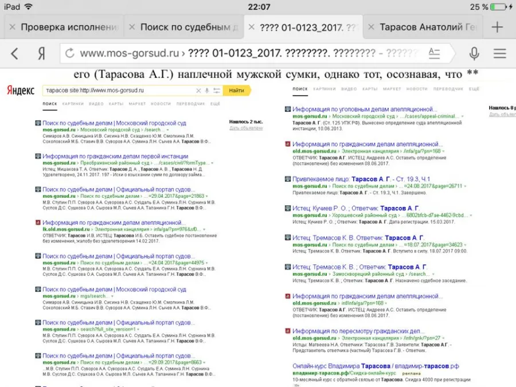Clear the search query with the X icon

pyautogui.click(x=198, y=91)
